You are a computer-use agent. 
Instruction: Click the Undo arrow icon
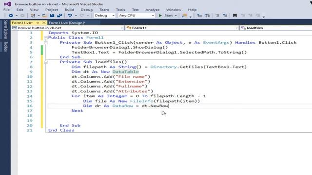click(x=70, y=16)
